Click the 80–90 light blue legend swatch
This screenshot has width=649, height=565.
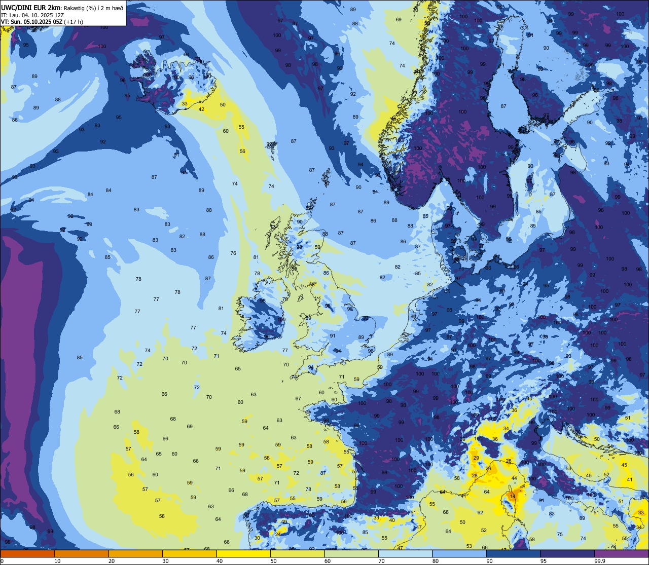[x=459, y=553]
